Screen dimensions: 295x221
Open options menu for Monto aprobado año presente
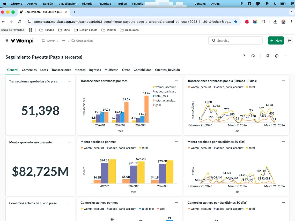coord(69,142)
